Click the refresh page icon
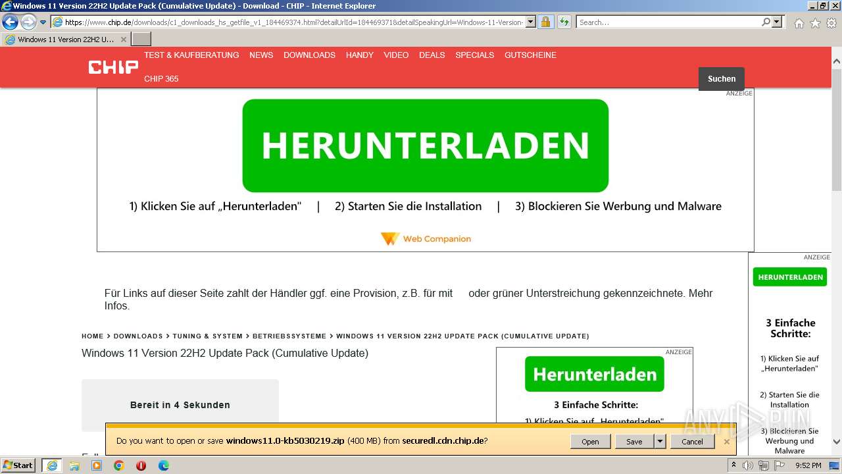The height and width of the screenshot is (474, 842). (564, 22)
